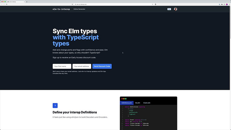Focus the Your email address field

pos(82,66)
